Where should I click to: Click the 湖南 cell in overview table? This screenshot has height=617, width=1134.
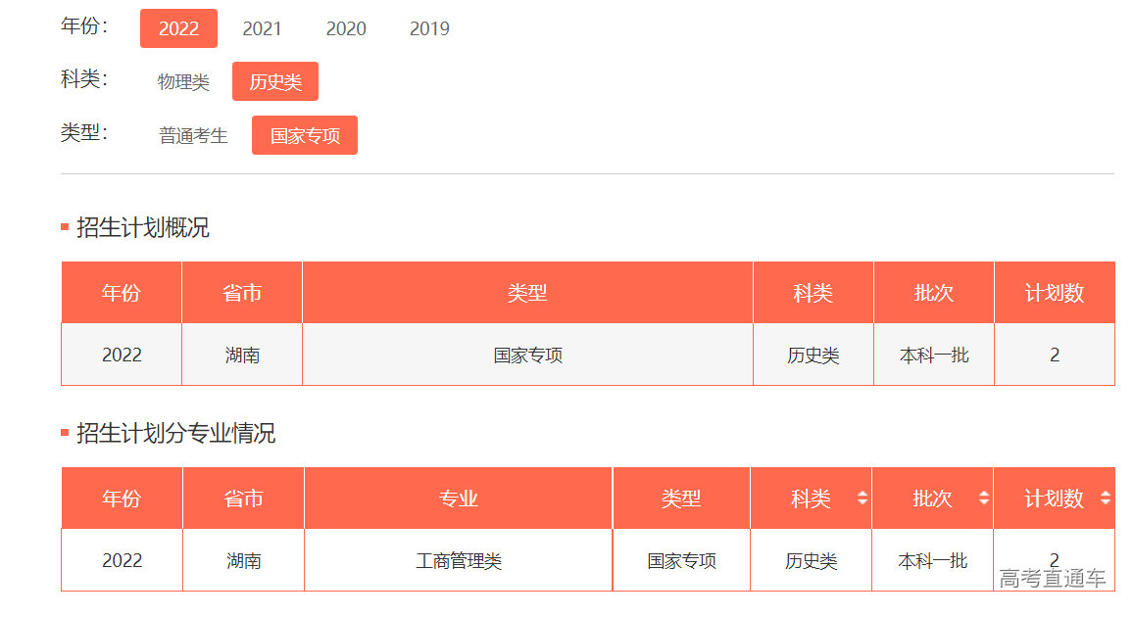pyautogui.click(x=242, y=356)
